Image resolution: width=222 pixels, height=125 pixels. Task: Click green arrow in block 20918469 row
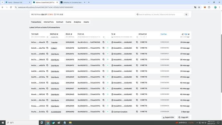click(107, 77)
